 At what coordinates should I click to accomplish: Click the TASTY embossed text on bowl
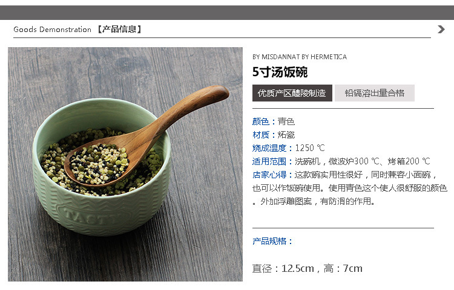(x=94, y=216)
